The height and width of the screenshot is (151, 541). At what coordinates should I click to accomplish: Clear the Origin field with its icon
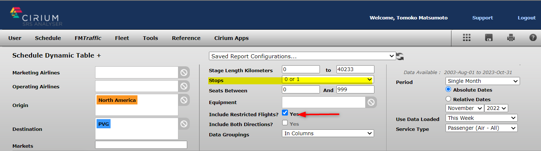tap(184, 100)
